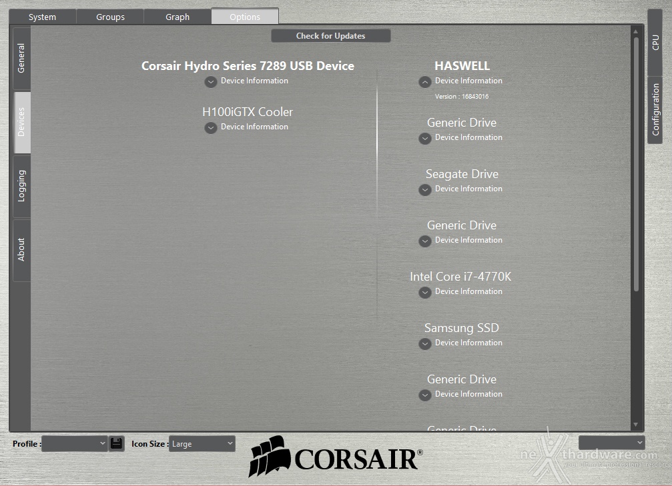Open the About side tab

pos(21,249)
